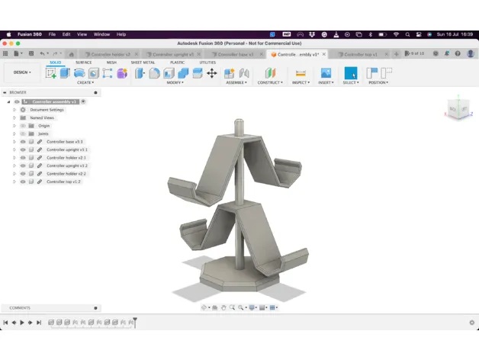The height and width of the screenshot is (360, 479).
Task: Expand Controller base v3:1 tree node
Action: click(x=14, y=142)
